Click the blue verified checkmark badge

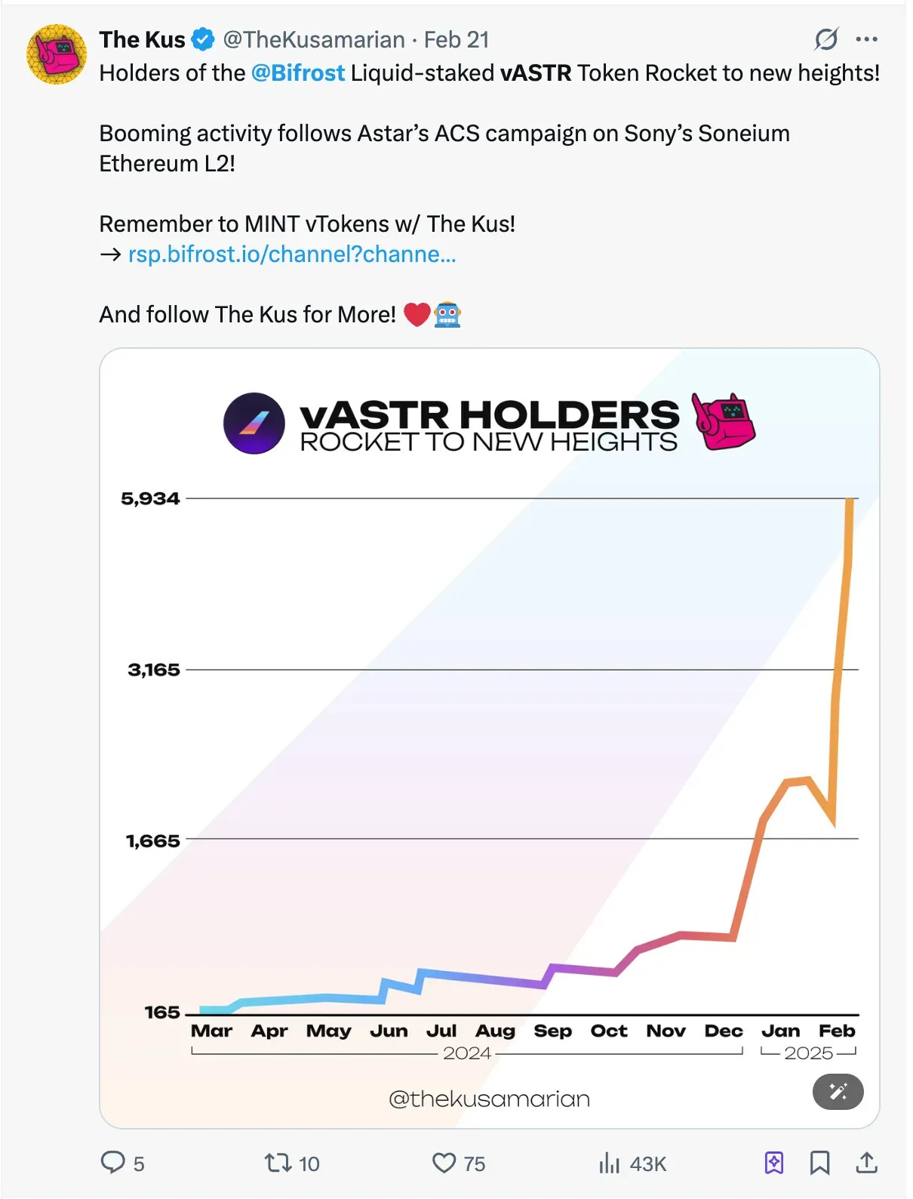click(x=203, y=39)
